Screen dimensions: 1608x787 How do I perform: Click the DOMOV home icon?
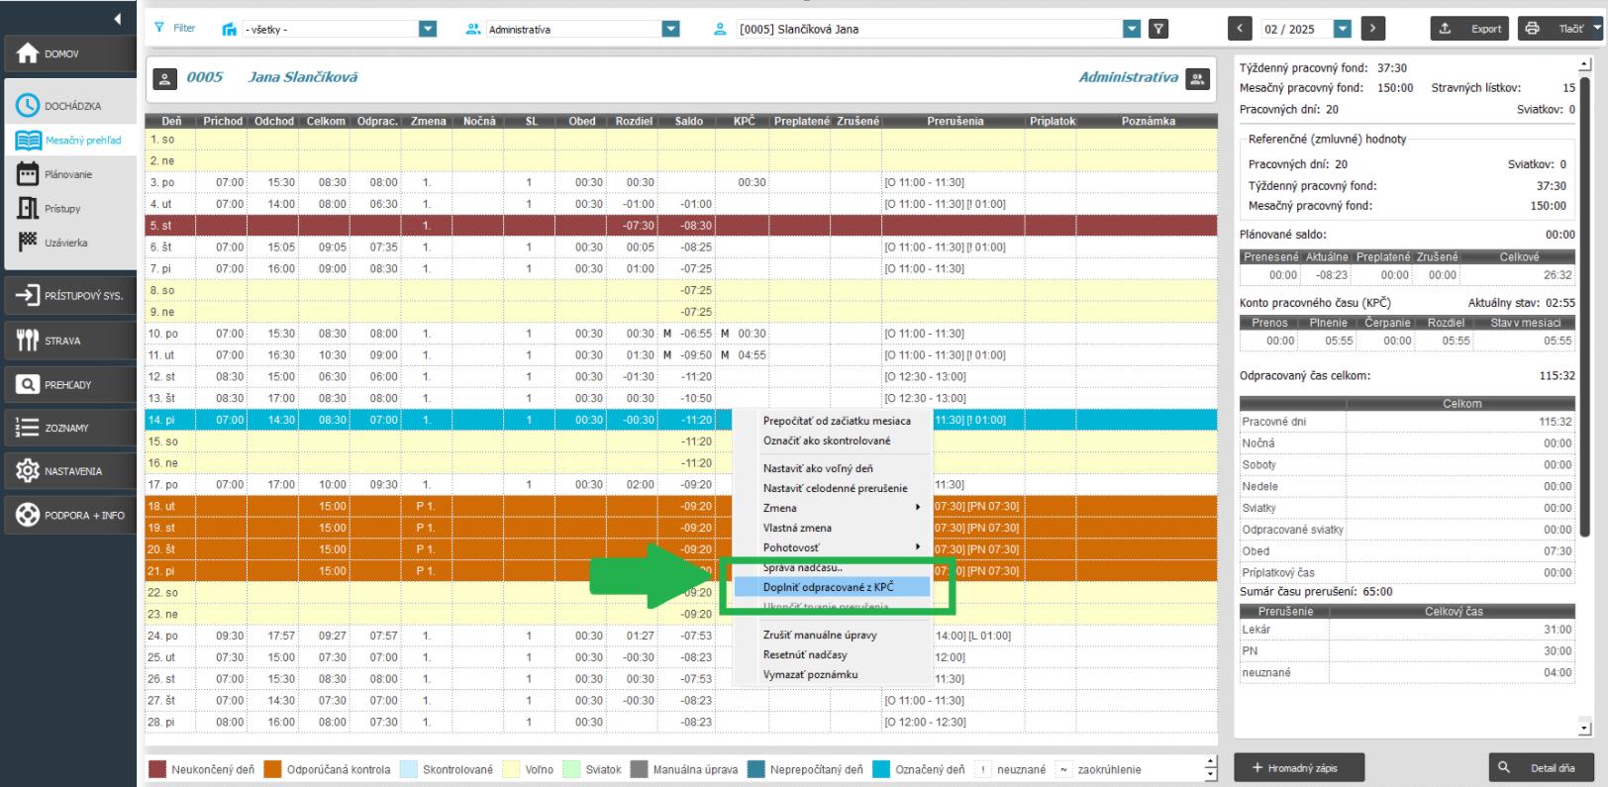[x=28, y=53]
